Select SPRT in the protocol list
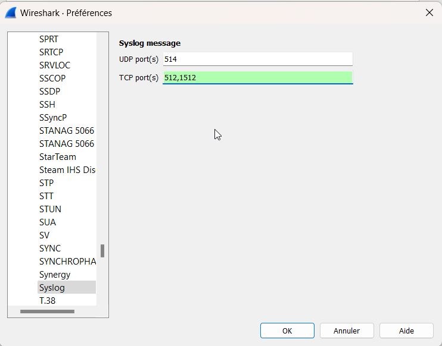The height and width of the screenshot is (346, 442). coord(49,39)
